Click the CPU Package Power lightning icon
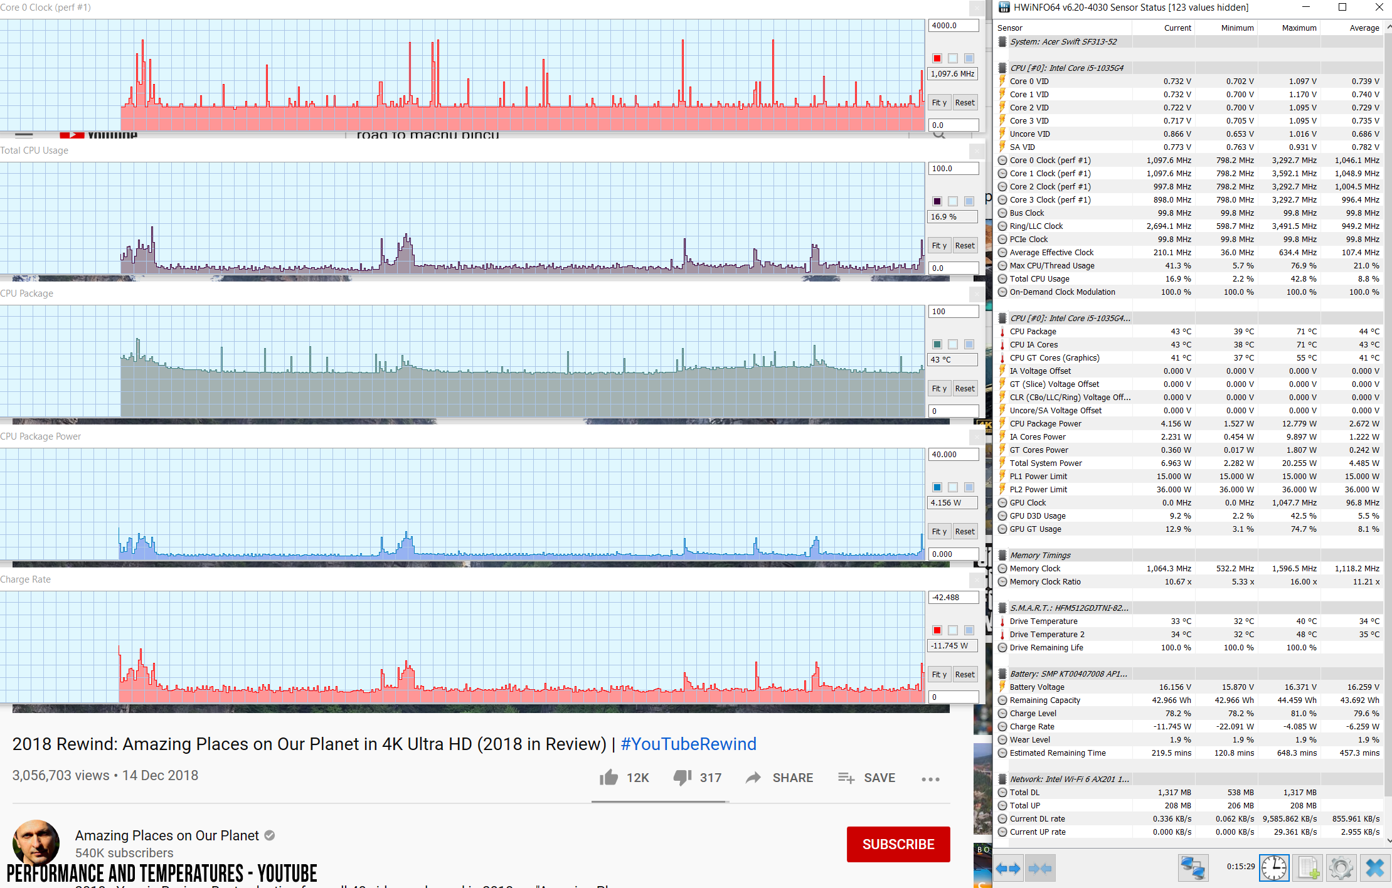This screenshot has width=1392, height=888. click(1002, 423)
